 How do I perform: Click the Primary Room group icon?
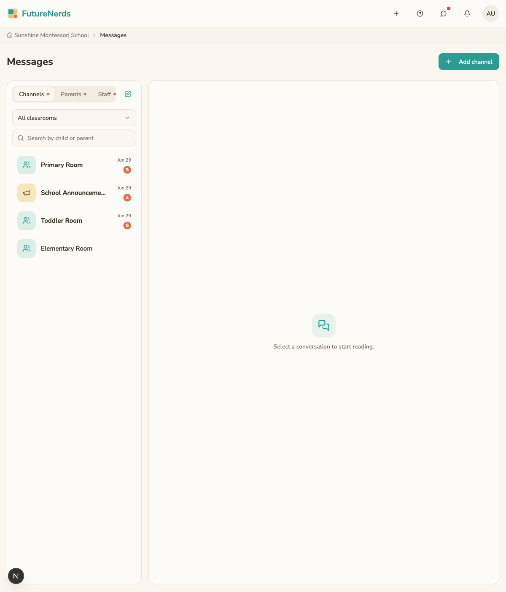click(x=27, y=165)
